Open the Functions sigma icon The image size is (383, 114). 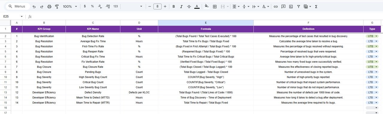[316, 6]
